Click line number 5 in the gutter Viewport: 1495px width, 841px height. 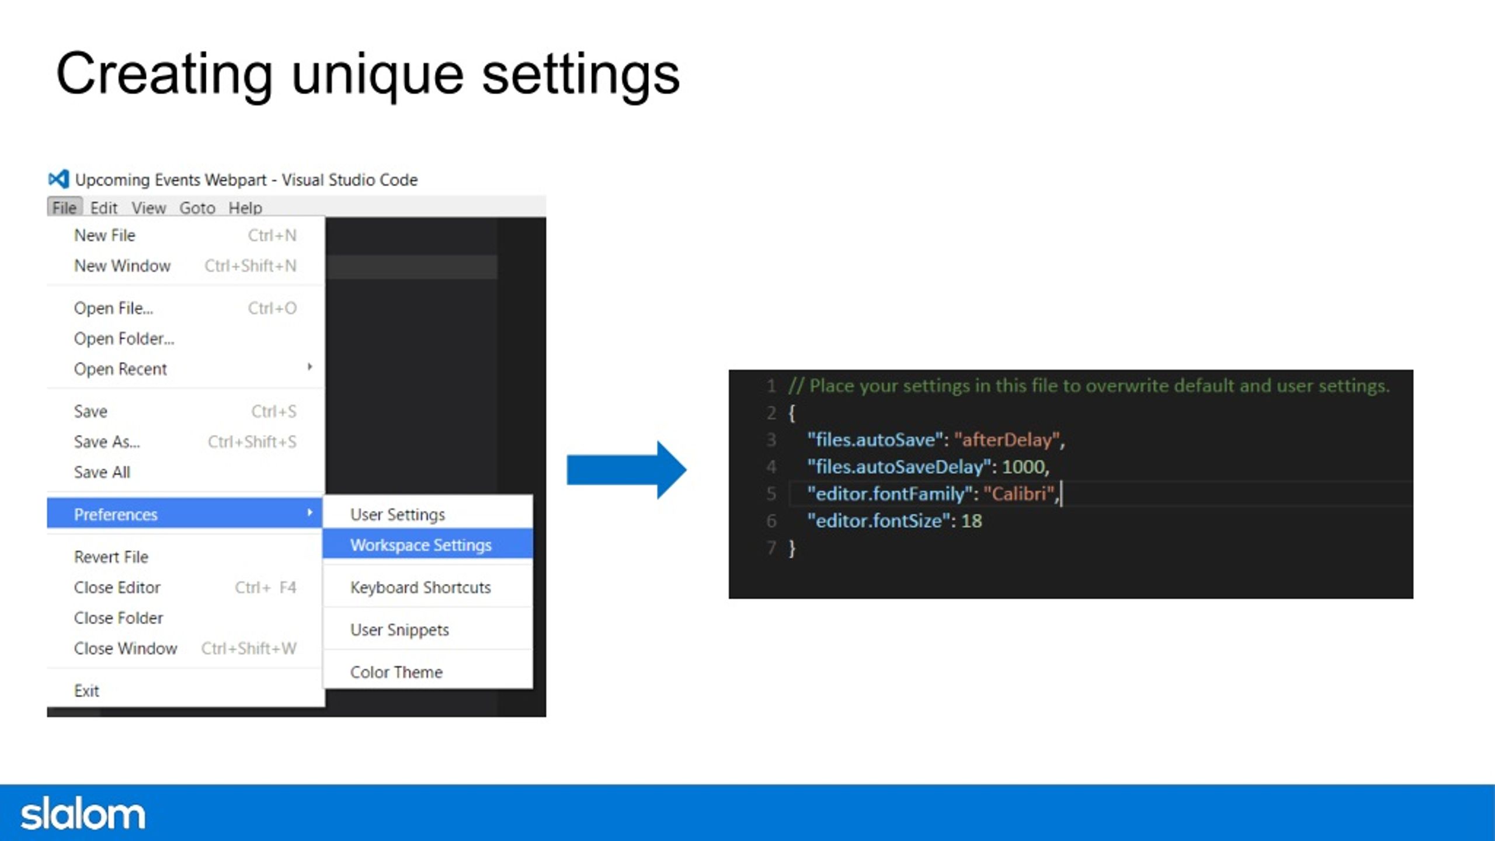point(771,494)
